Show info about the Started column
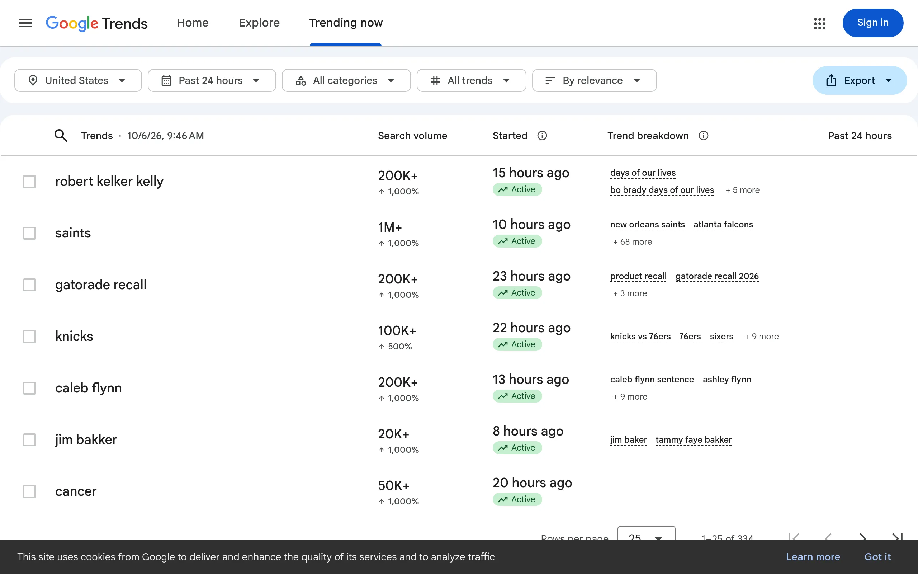Image resolution: width=918 pixels, height=574 pixels. (542, 136)
